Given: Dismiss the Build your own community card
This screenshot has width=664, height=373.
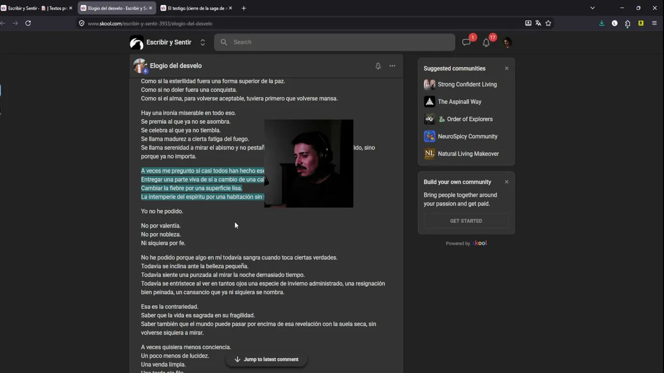Looking at the screenshot, I should tap(507, 182).
